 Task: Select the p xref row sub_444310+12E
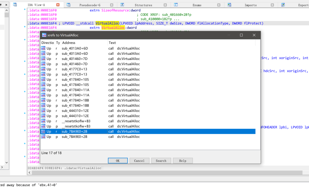(148, 116)
